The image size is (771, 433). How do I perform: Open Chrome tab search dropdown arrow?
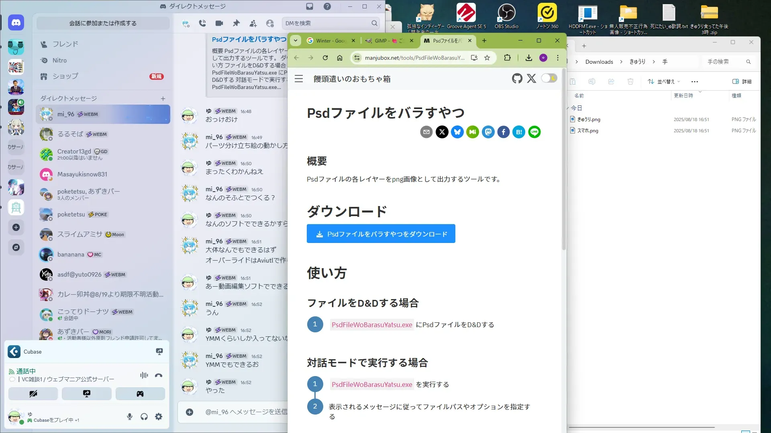click(296, 40)
